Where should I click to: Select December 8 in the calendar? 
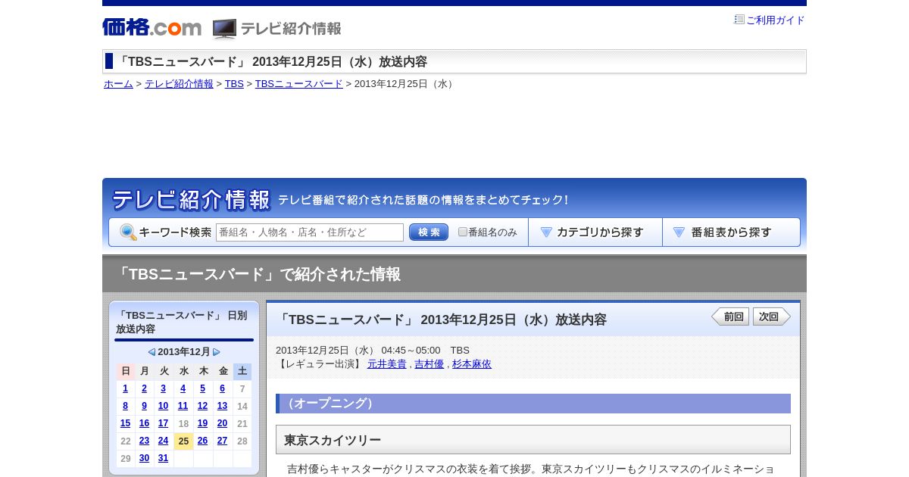126,406
